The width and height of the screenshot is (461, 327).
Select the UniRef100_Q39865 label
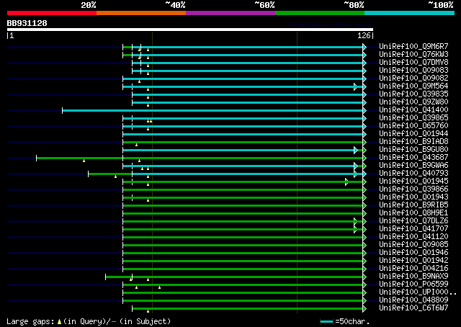pyautogui.click(x=413, y=118)
